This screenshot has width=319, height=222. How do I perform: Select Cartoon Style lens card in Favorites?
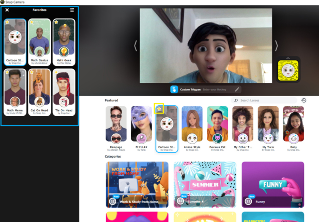[x=15, y=42]
